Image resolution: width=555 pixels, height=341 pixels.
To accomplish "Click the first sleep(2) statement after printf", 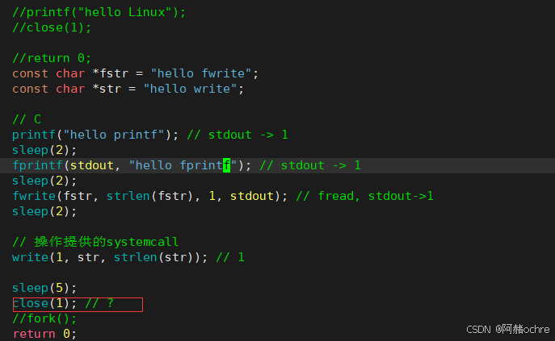I will [x=44, y=150].
